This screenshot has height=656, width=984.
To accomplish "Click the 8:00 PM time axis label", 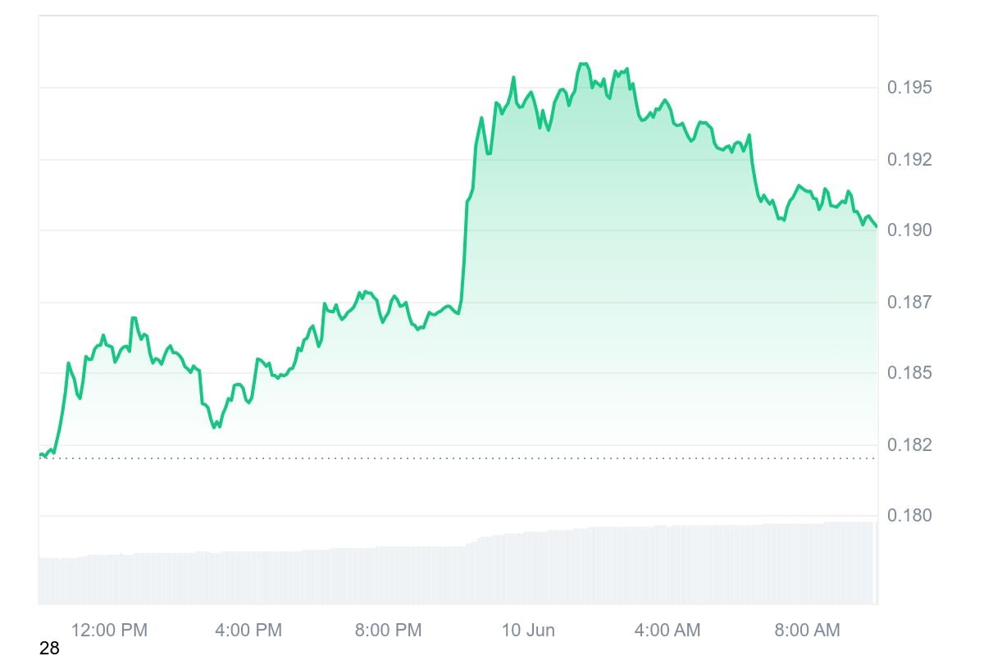I will (388, 630).
